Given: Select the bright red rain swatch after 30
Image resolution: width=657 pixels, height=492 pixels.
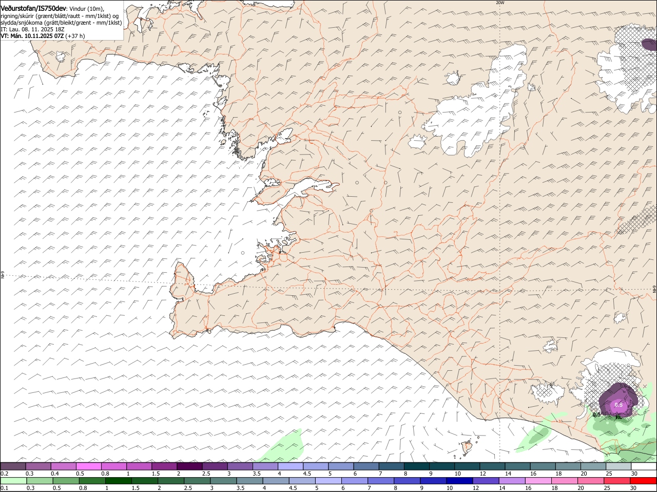Looking at the screenshot, I should tap(643, 481).
